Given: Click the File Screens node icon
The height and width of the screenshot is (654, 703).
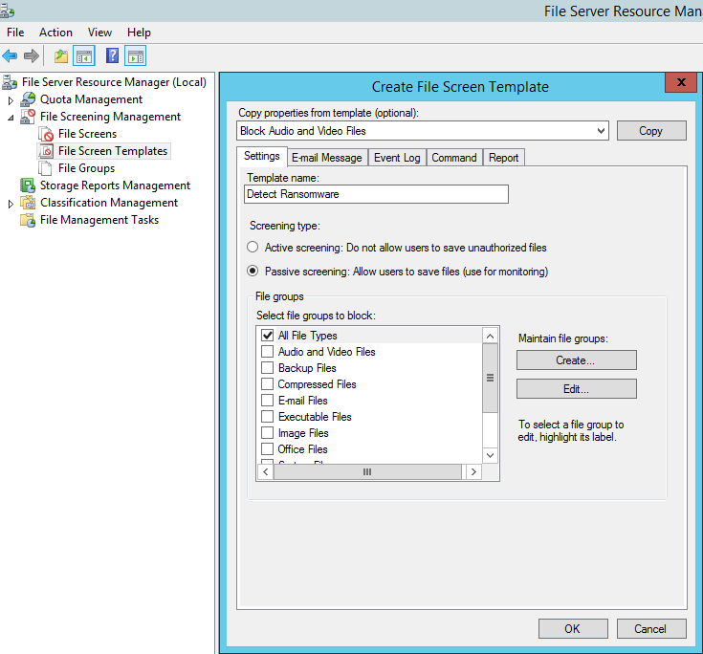Looking at the screenshot, I should tap(46, 134).
